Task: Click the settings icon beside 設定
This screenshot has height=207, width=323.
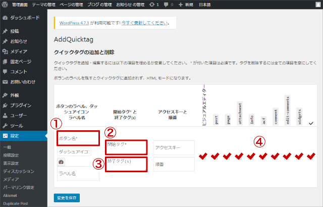Action: (5, 136)
